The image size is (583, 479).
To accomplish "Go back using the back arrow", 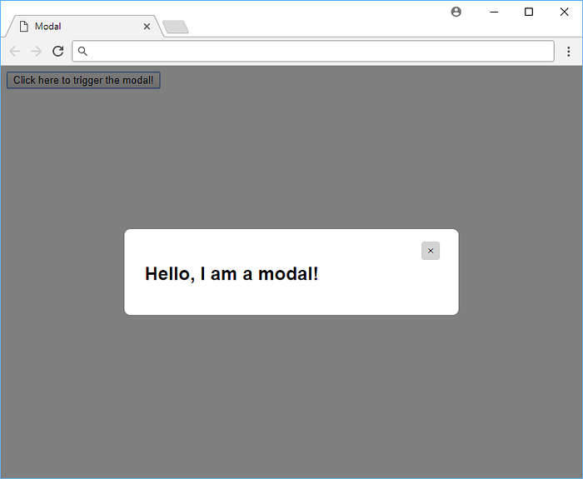I will pos(15,51).
